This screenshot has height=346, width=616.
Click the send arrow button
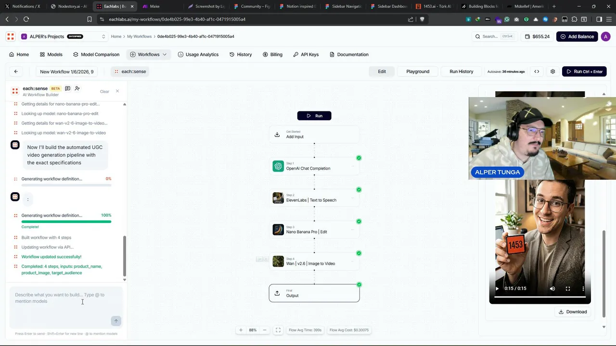pyautogui.click(x=115, y=321)
